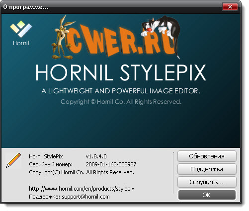Click the HORNIL STYLEPIX title text
Viewport: 249px width, 211px height.
(121, 72)
